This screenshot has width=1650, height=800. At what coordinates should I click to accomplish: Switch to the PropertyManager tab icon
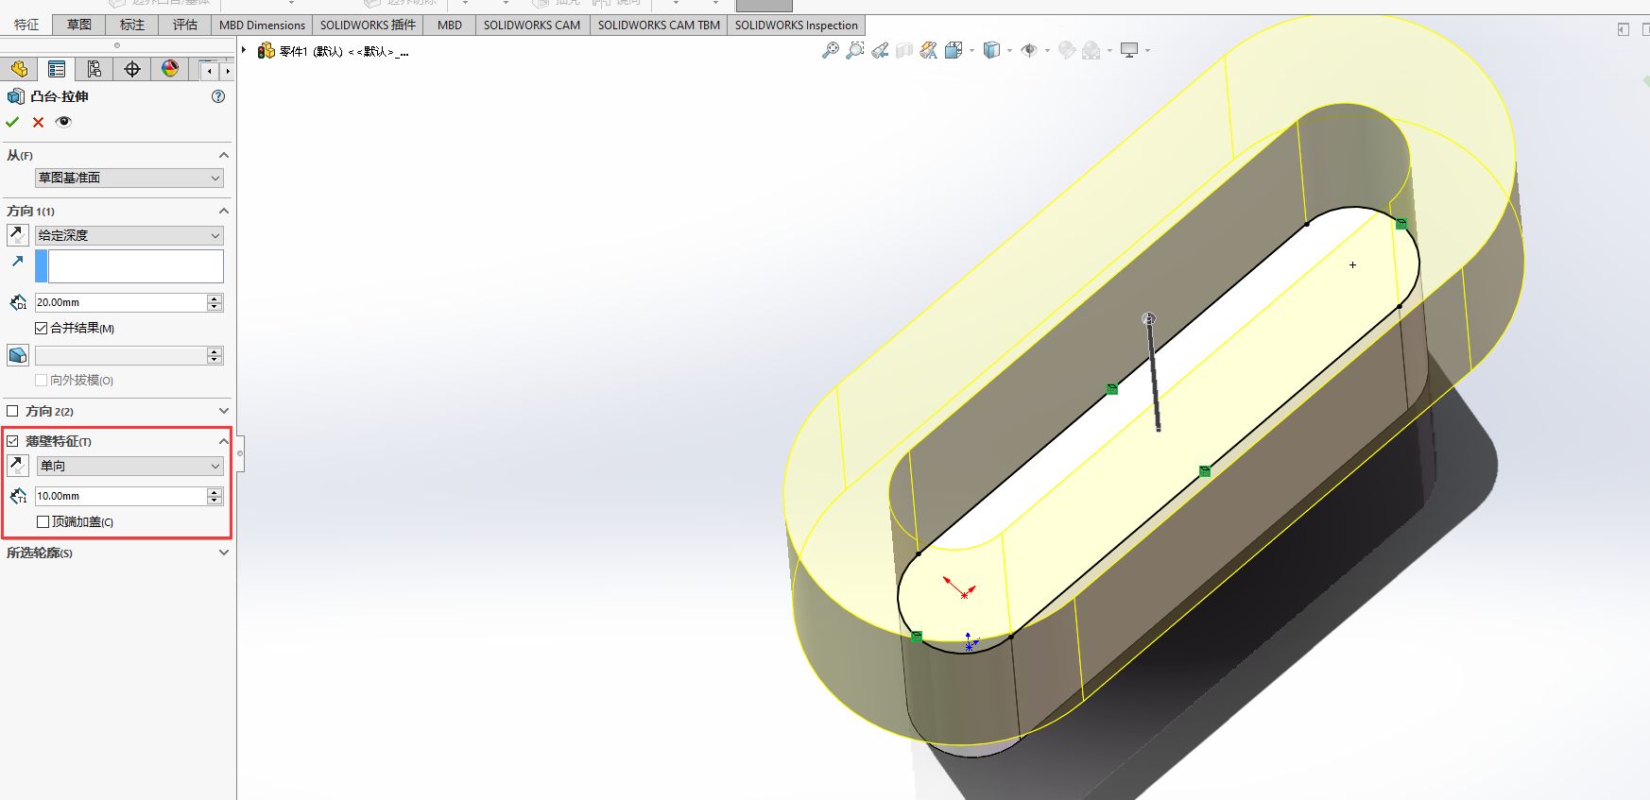point(57,69)
